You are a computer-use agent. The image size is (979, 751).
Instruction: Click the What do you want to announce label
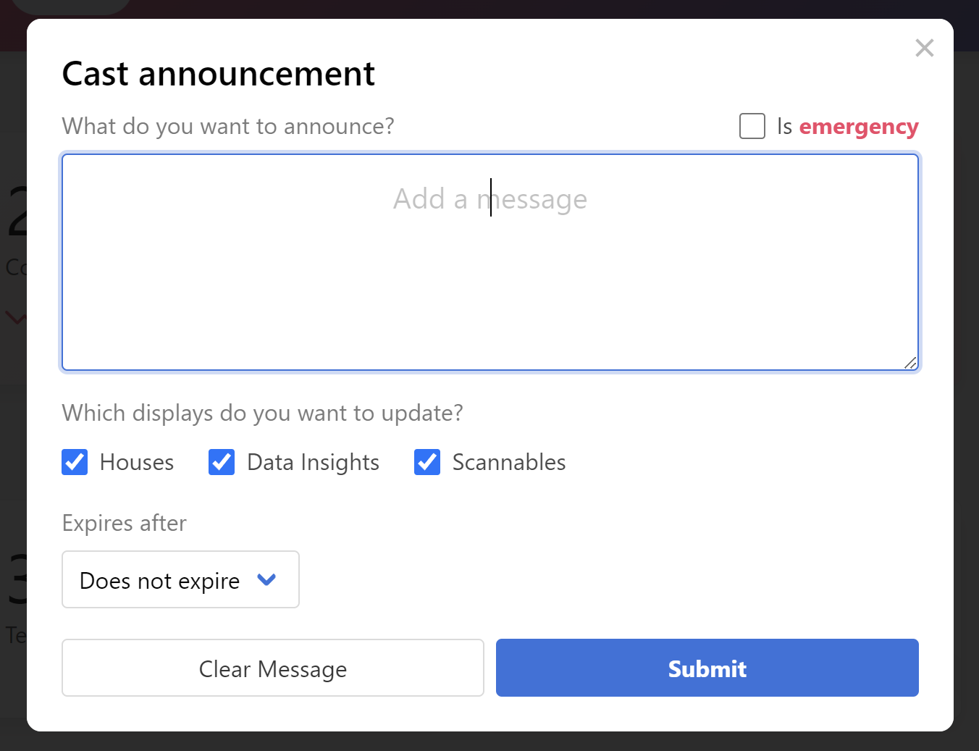tap(228, 127)
